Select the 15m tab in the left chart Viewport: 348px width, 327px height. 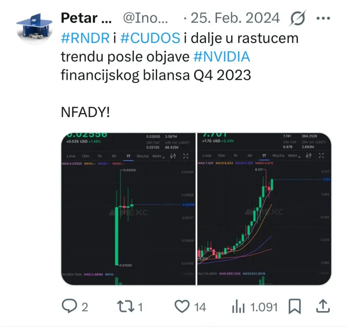[85, 156]
